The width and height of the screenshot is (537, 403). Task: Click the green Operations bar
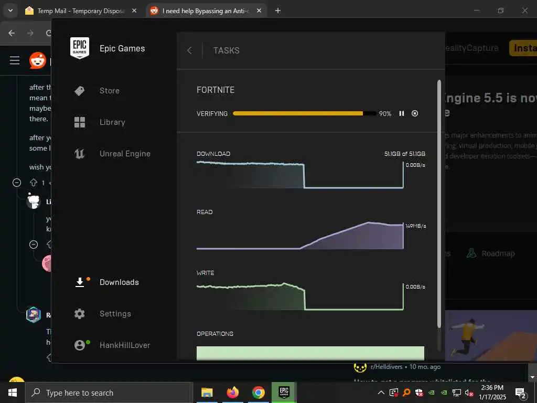coord(310,353)
